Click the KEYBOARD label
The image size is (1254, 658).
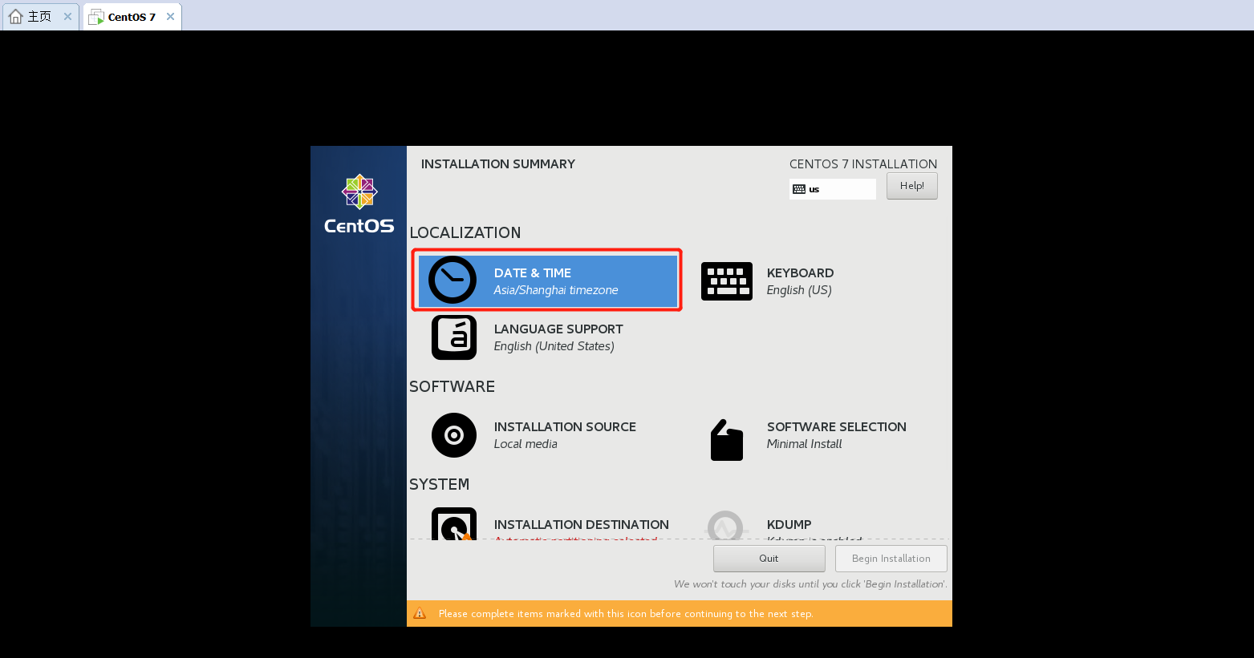[x=800, y=273]
